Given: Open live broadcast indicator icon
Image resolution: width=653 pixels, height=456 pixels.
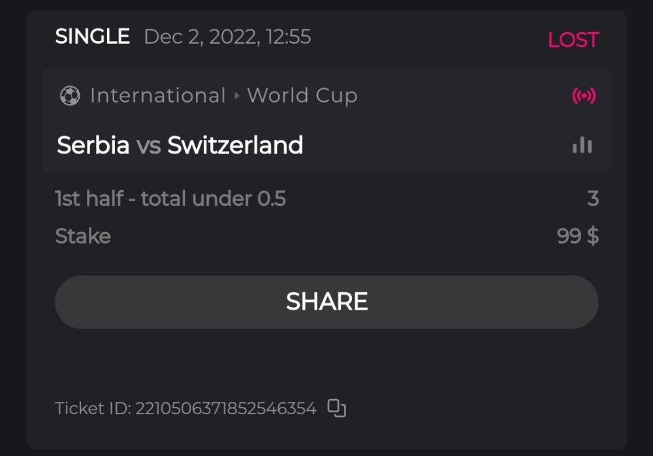Looking at the screenshot, I should click(584, 96).
